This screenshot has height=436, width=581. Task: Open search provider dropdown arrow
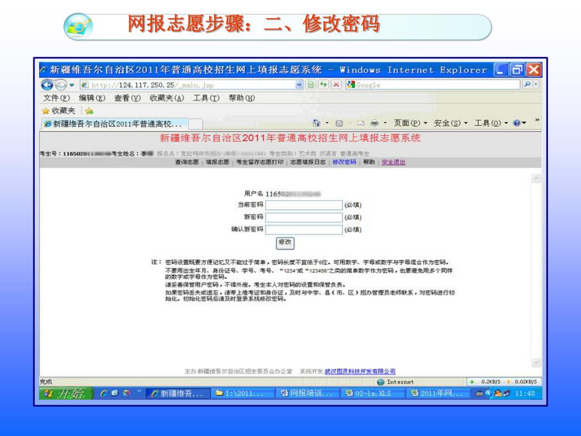[536, 85]
